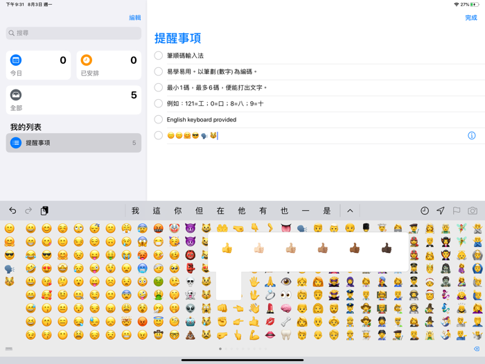Select the pile of poo emoji
The image size is (485, 364).
191,335
